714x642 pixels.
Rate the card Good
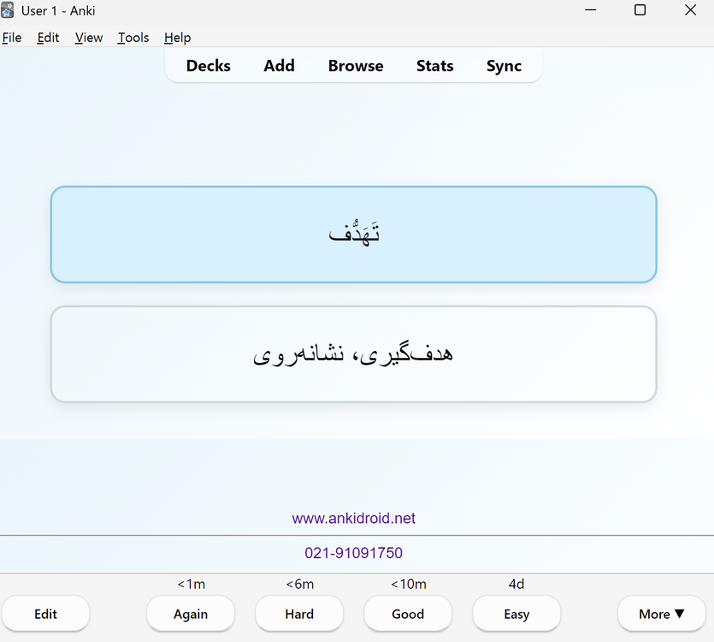(x=408, y=614)
